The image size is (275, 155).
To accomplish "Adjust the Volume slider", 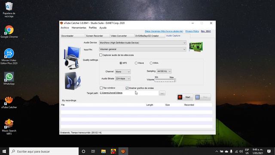I will point(165,81).
